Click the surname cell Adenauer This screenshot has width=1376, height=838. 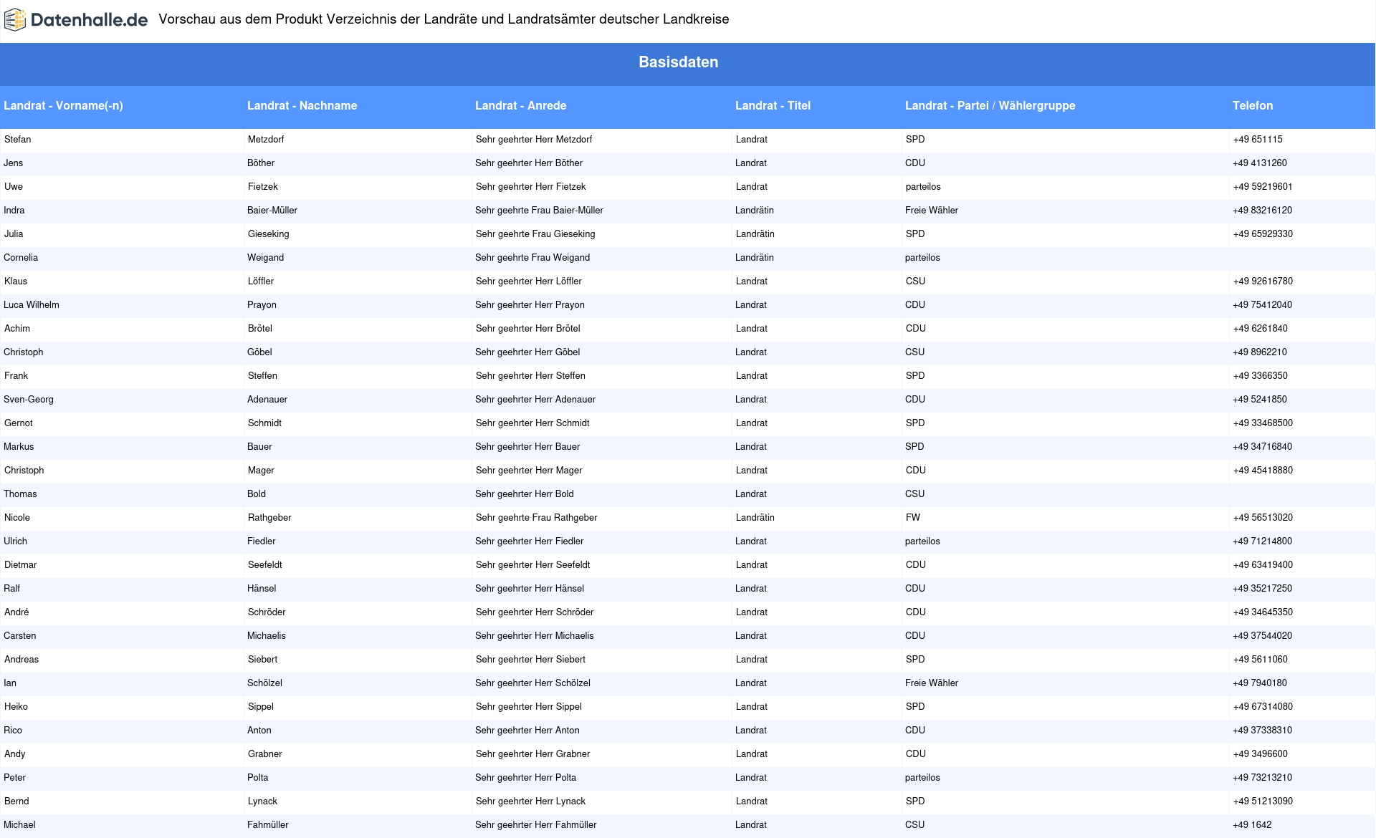[x=267, y=400]
